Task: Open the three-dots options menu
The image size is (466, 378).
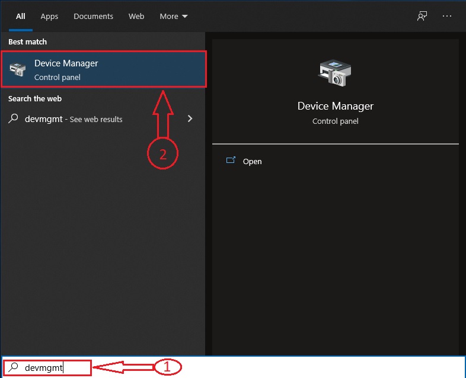Action: click(447, 16)
